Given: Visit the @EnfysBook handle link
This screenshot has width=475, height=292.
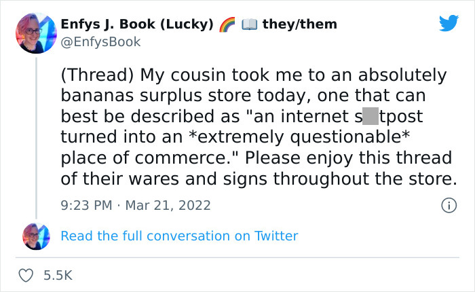Looking at the screenshot, I should (100, 42).
